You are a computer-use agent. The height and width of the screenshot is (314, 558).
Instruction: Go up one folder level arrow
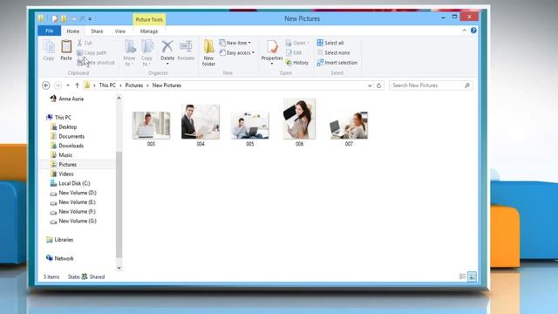pos(77,85)
